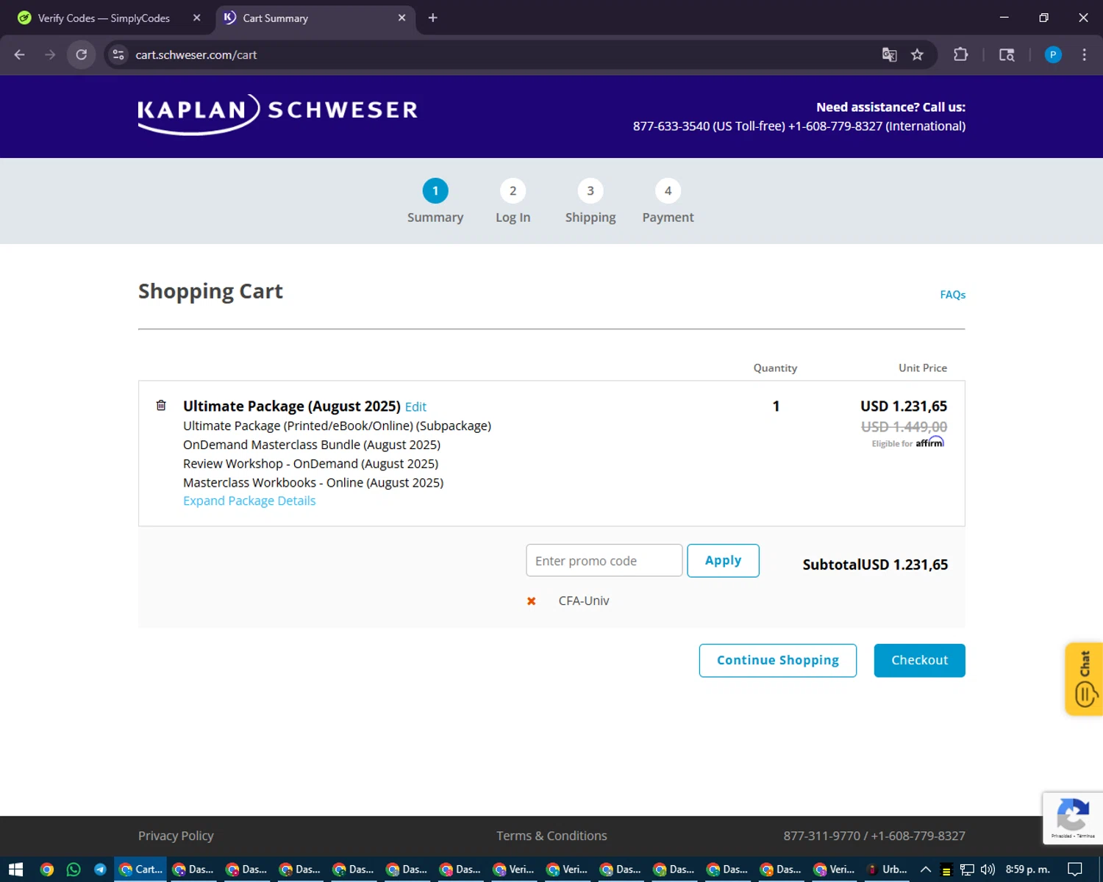
Task: Click the Affirm eligibility logo
Action: 929,442
